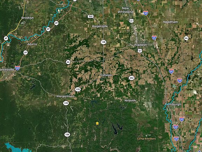Viewport: 202px width, 152px height.
Task: Click the yellow star marker on the map
Action: point(97,123)
